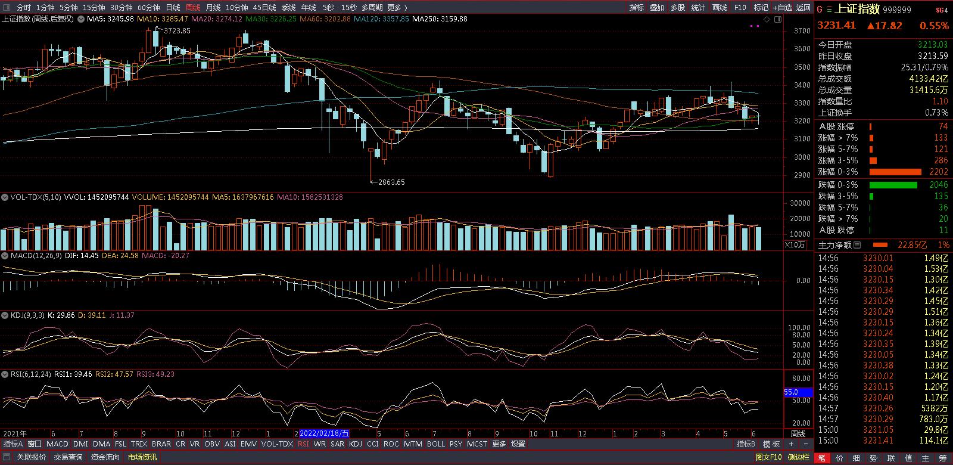This screenshot has height=465, width=953.
Task: Click the icon left of 关联报价
Action: click(x=7, y=457)
